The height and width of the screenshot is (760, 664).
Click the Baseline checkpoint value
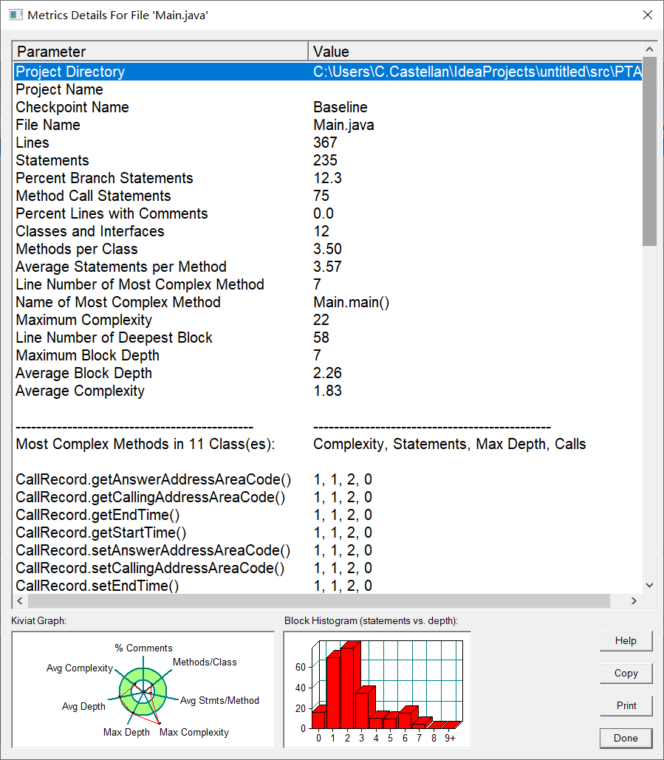[x=340, y=107]
